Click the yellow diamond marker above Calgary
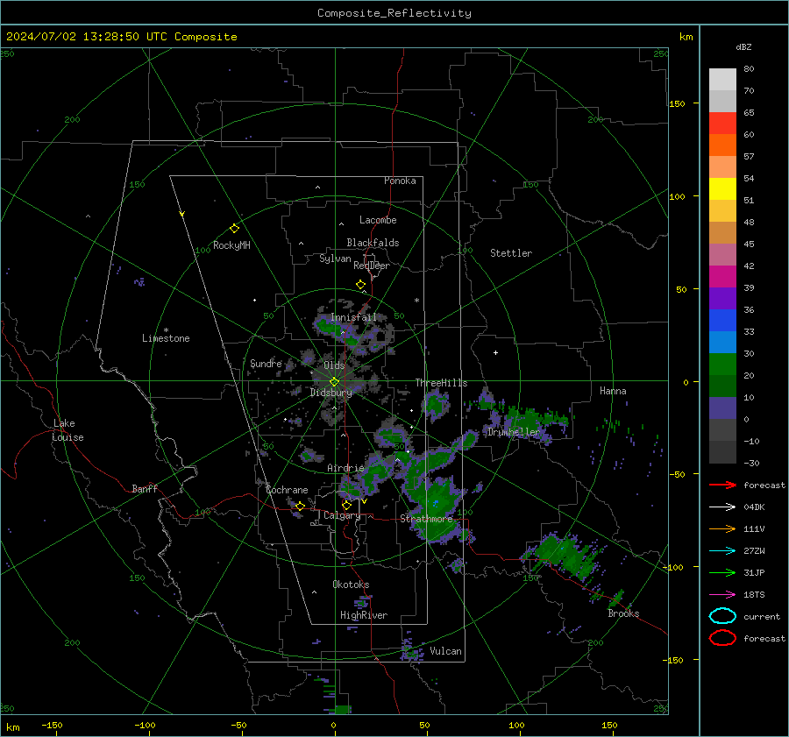789x737 pixels. (x=346, y=505)
